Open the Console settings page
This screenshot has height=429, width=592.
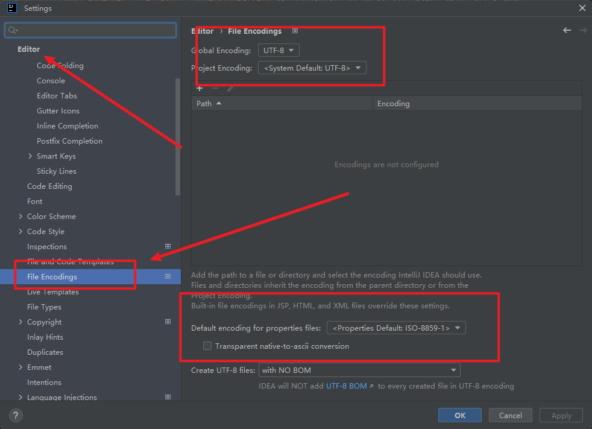tap(51, 80)
